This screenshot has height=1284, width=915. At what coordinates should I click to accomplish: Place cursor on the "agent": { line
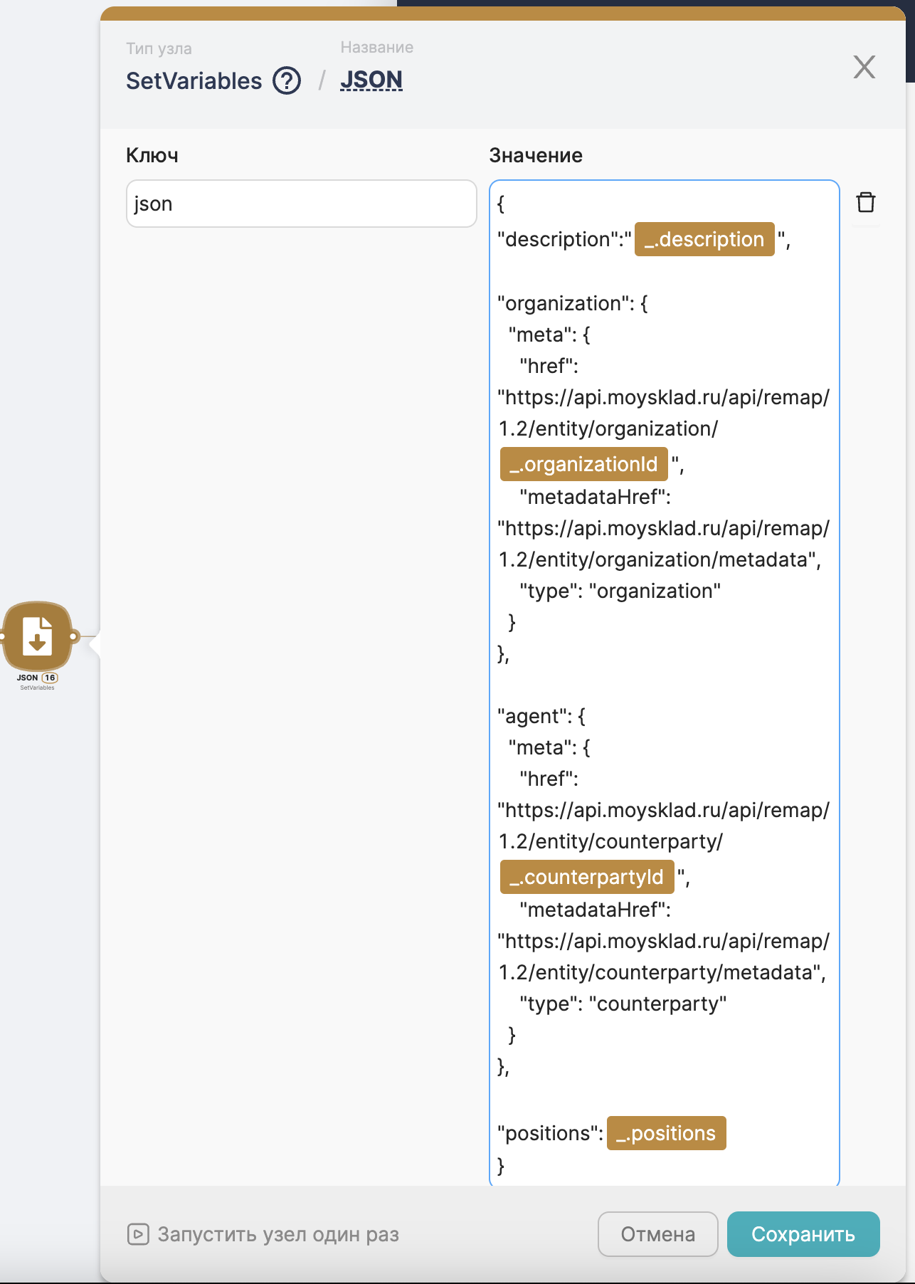[x=541, y=716]
